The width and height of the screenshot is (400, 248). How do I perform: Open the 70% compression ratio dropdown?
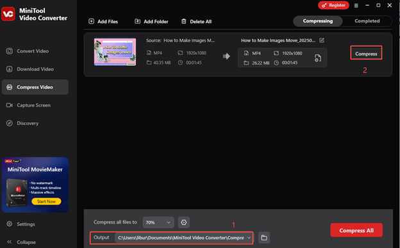[158, 222]
